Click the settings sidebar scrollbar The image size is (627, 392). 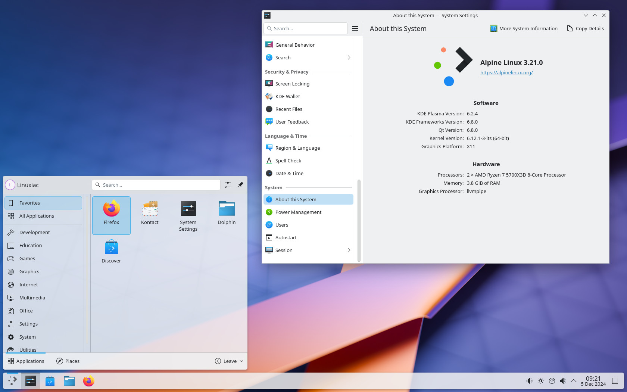click(359, 220)
